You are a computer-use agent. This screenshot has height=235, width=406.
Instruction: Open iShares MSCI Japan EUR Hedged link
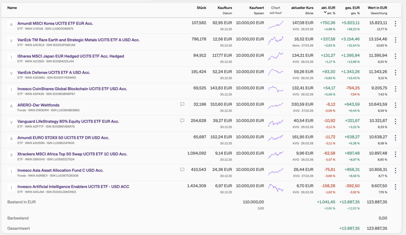pos(71,56)
